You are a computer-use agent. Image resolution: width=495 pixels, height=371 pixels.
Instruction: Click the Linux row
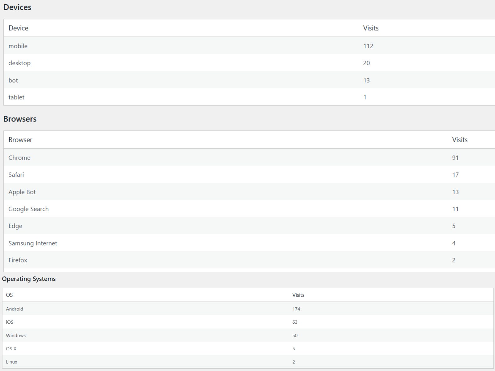(11, 362)
